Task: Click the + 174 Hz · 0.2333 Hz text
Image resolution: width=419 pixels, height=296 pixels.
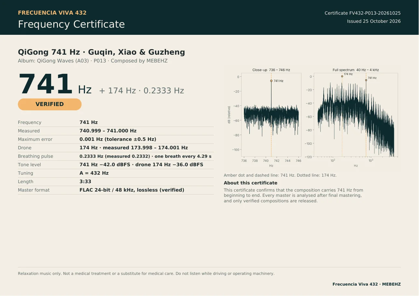Action: point(142,91)
